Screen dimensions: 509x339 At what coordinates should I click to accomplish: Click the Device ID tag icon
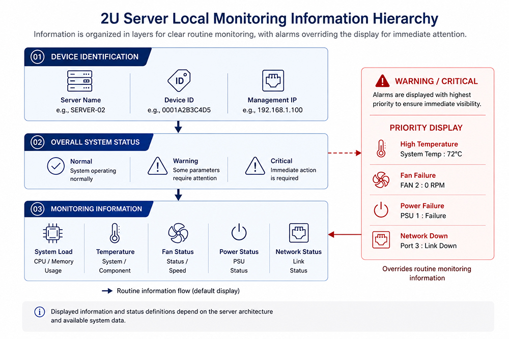[x=179, y=80]
